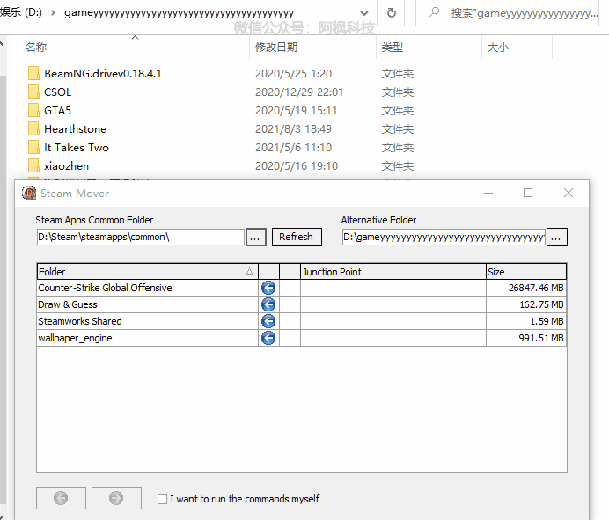Click the GTA5 folder name
The width and height of the screenshot is (609, 520).
click(57, 111)
